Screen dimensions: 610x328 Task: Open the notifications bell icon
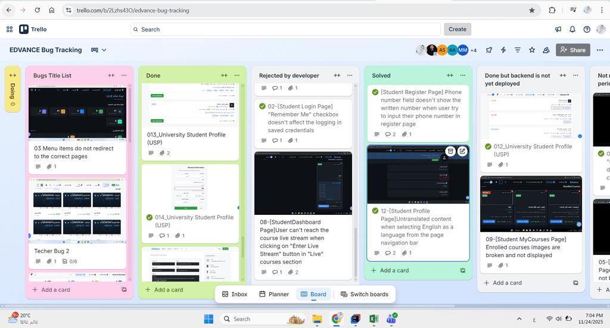(x=572, y=29)
